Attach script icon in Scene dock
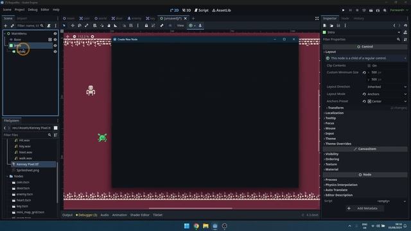The height and width of the screenshot is (231, 411). [49, 26]
